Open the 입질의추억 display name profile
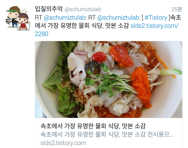Viewport: 188px width, 148px height. point(49,9)
